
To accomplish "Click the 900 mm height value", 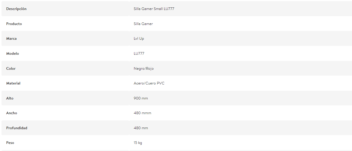I will 141,98.
